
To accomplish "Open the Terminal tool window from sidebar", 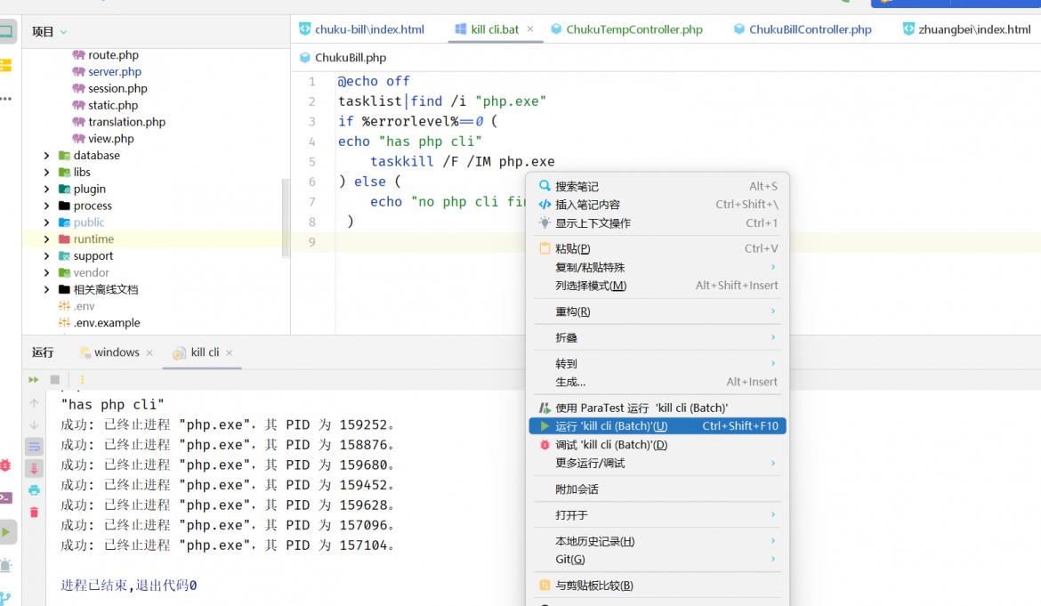I will point(6,497).
